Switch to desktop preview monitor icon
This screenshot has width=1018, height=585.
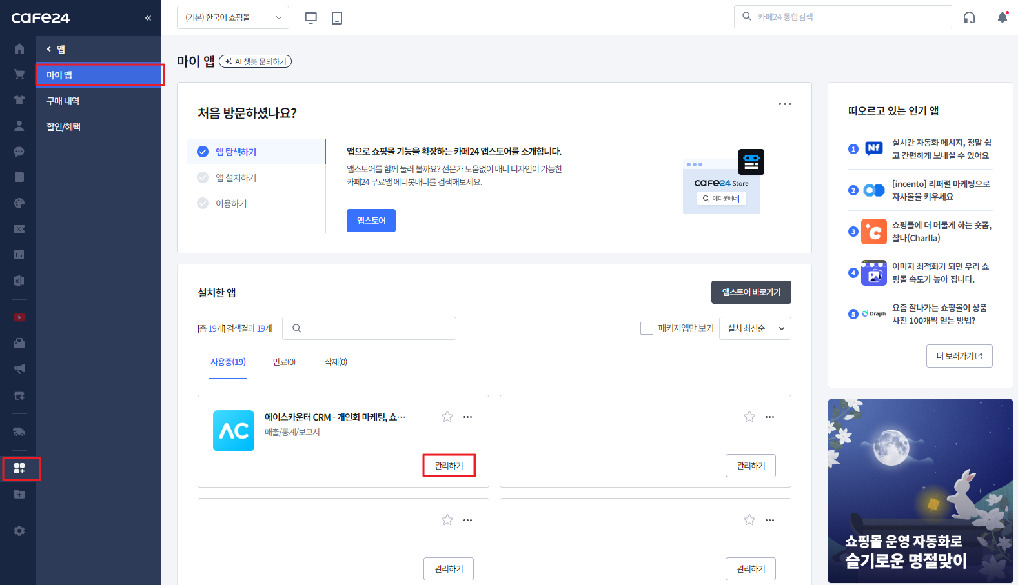pyautogui.click(x=310, y=18)
